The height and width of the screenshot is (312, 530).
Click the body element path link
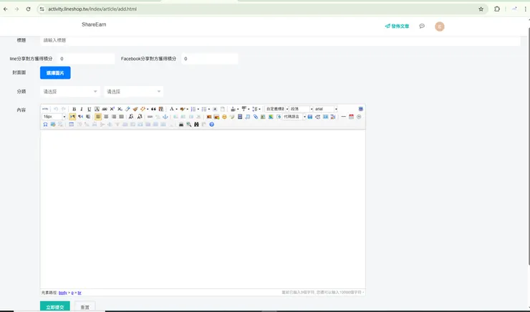point(63,293)
